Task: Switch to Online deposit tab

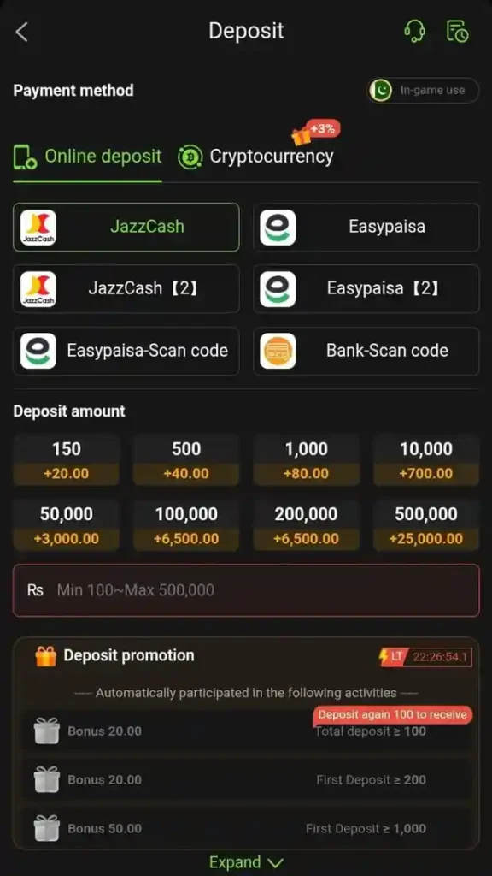Action: (x=88, y=157)
